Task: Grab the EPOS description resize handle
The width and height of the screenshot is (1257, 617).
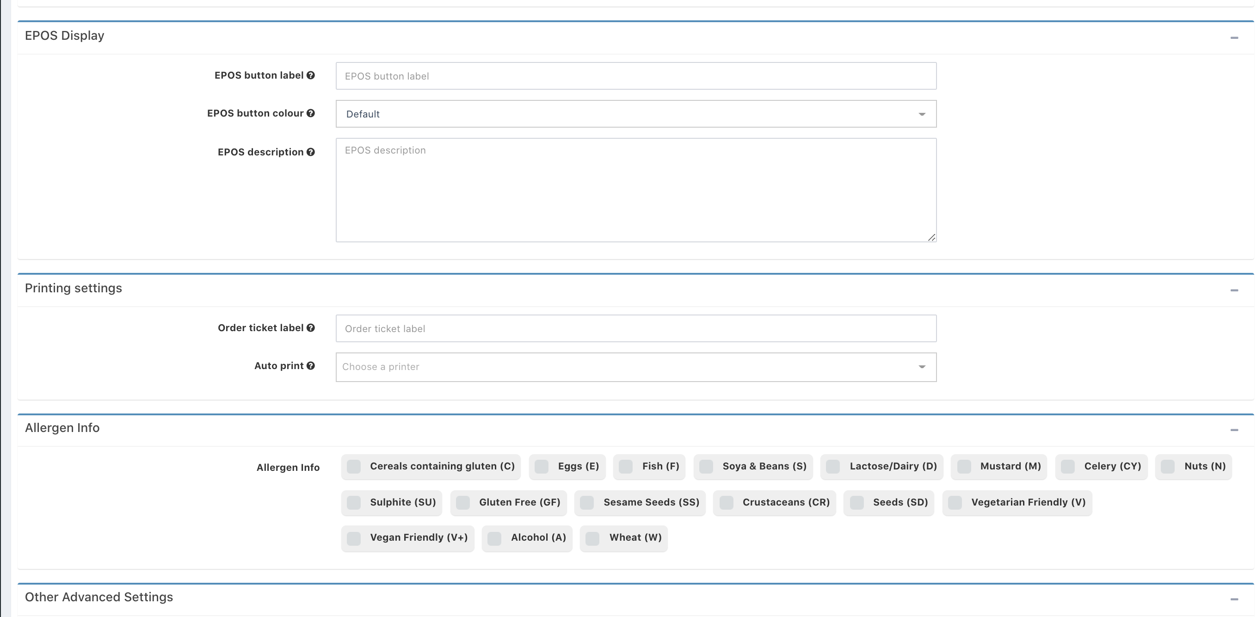Action: coord(931,237)
